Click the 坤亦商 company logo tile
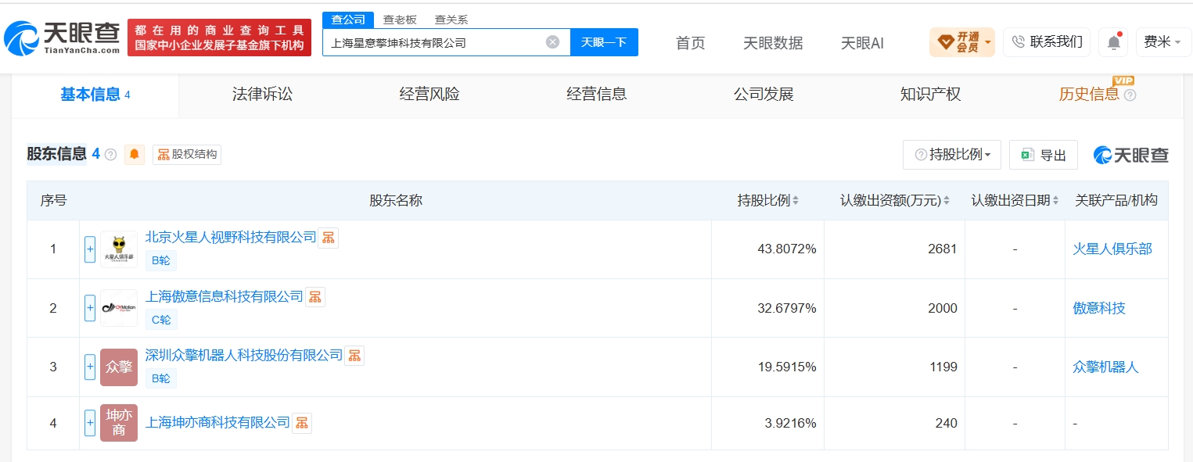The height and width of the screenshot is (462, 1193). (119, 423)
